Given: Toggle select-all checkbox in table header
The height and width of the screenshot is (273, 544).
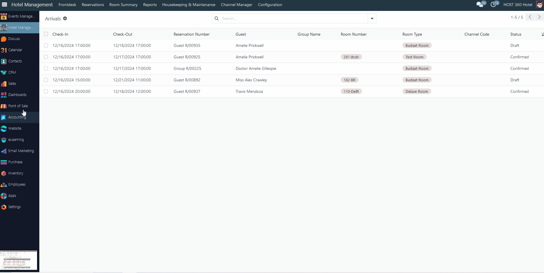Looking at the screenshot, I should tap(46, 34).
